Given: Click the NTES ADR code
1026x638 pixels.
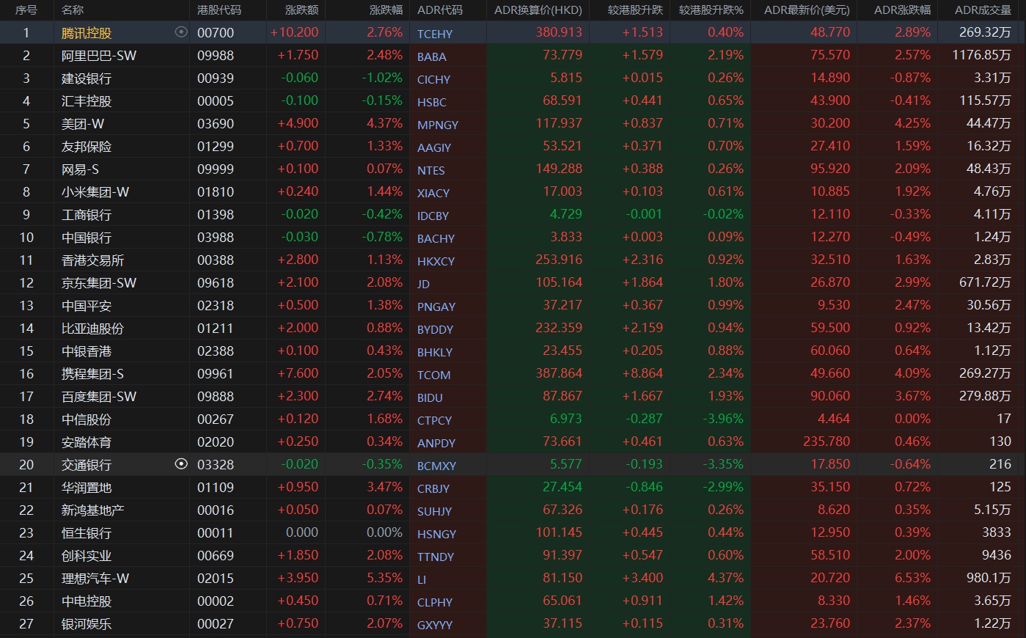Looking at the screenshot, I should tap(431, 170).
